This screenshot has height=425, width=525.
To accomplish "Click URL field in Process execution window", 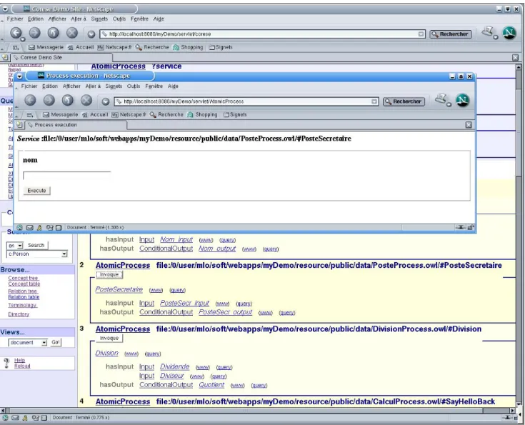I will pos(246,101).
